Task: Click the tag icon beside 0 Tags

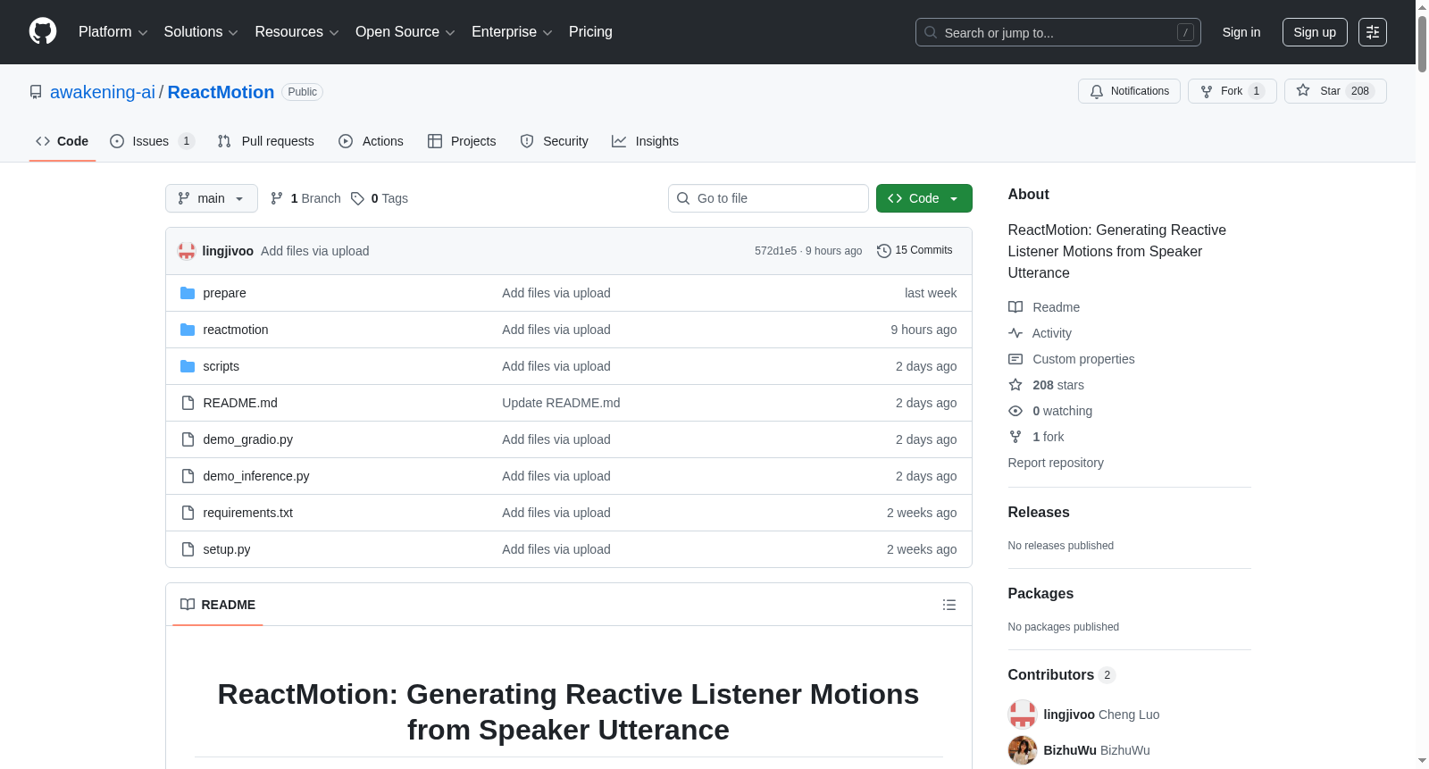Action: click(x=357, y=198)
